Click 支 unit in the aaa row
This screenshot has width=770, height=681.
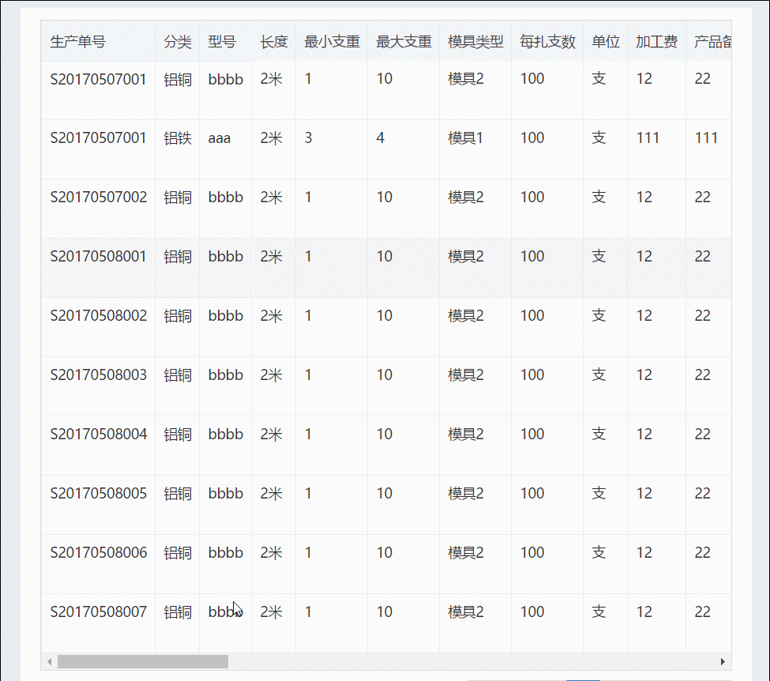(x=599, y=138)
